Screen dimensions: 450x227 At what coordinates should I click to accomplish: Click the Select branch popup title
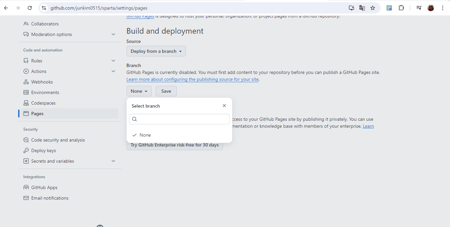tap(146, 106)
